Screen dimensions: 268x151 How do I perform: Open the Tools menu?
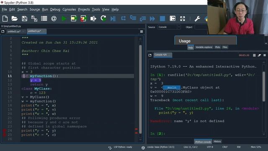tap(96, 9)
